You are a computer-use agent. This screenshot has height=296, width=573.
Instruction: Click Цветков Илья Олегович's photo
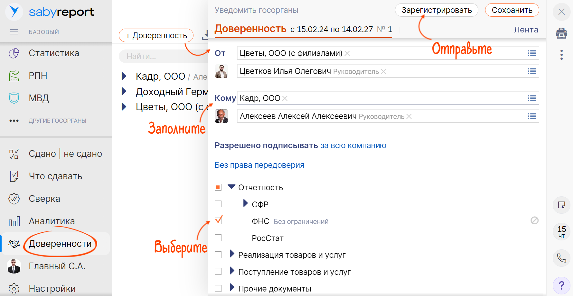pyautogui.click(x=221, y=71)
